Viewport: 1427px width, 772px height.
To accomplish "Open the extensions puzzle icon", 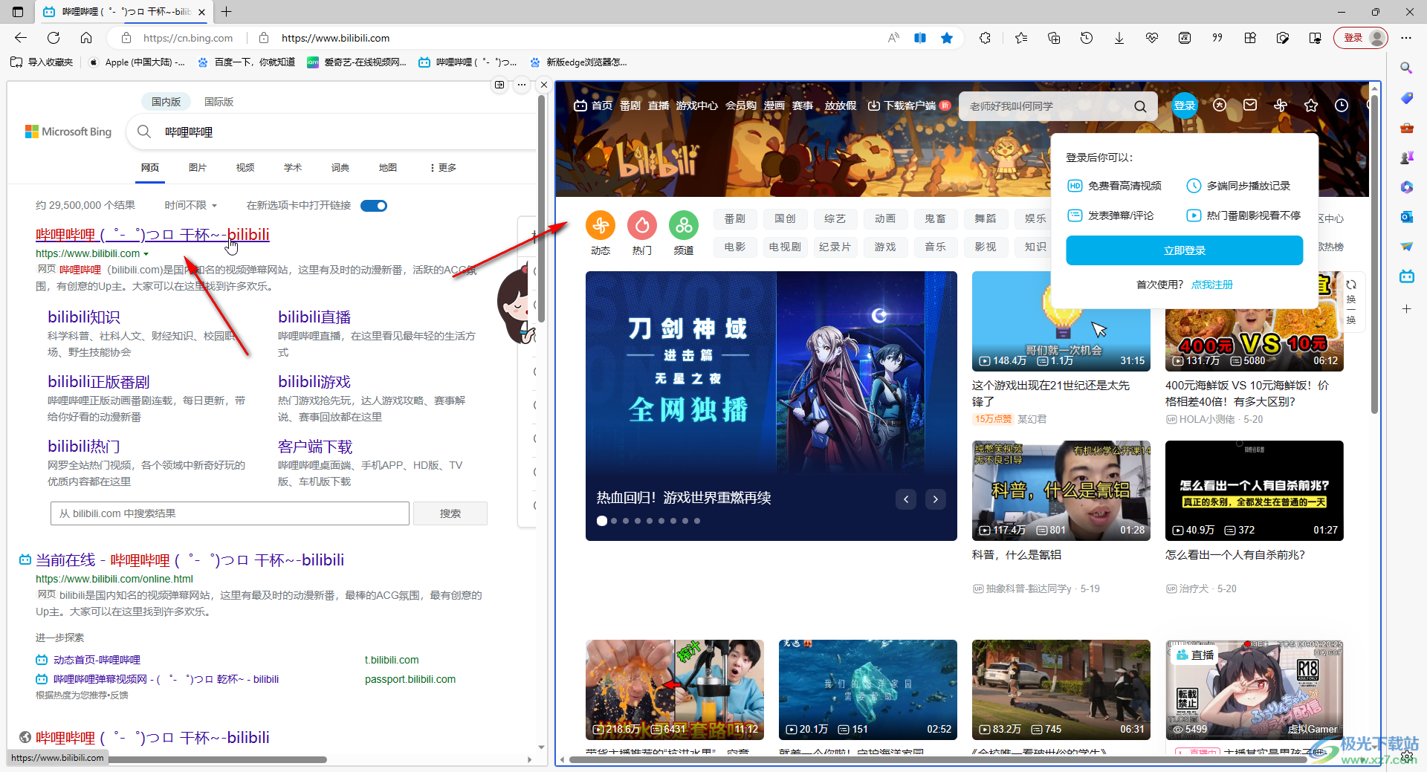I will (986, 38).
